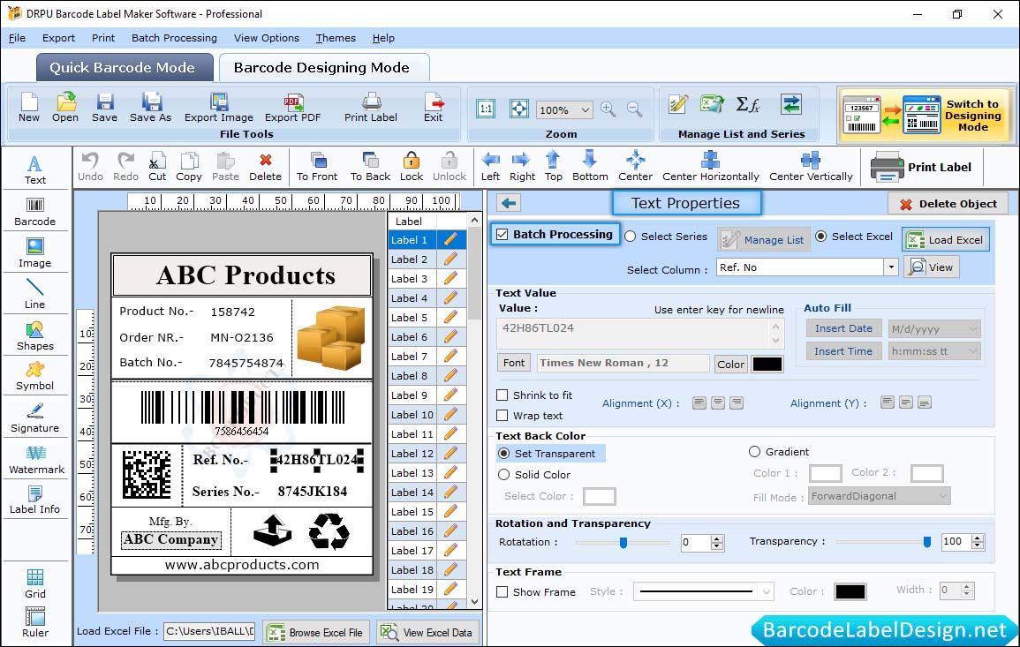
Task: Click the zoom out magnifier
Action: tap(635, 109)
